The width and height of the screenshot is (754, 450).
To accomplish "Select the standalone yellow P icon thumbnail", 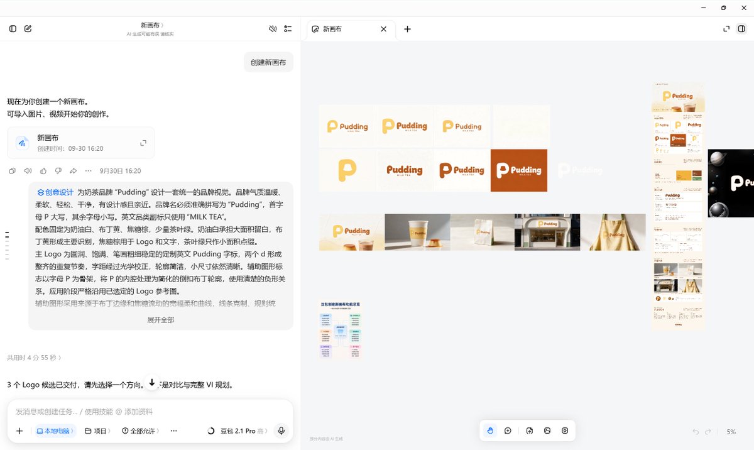I will [x=347, y=170].
